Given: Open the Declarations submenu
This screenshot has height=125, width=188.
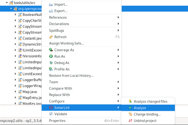Looking at the screenshot, I should click(82, 24).
